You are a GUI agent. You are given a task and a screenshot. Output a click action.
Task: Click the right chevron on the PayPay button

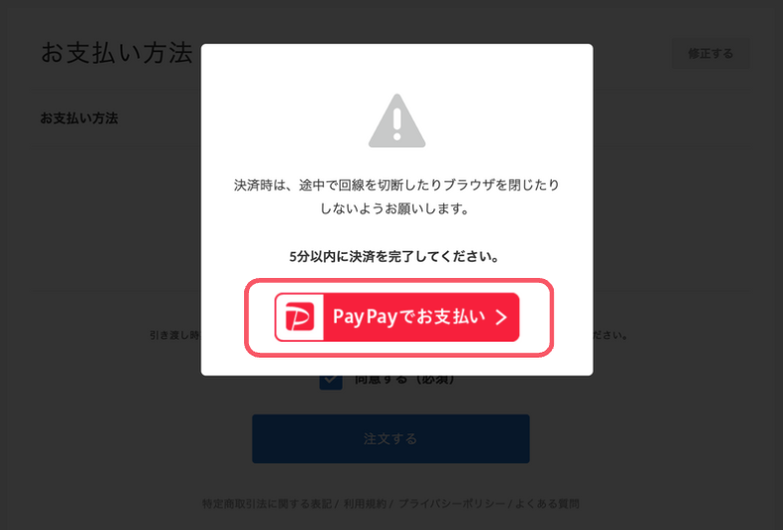pos(501,317)
